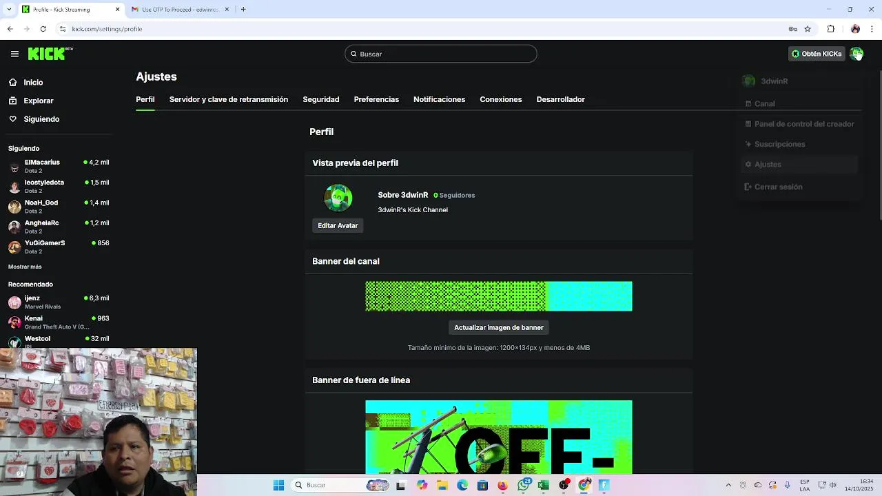The width and height of the screenshot is (882, 496).
Task: Open browser extensions puzzle icon
Action: pyautogui.click(x=831, y=29)
